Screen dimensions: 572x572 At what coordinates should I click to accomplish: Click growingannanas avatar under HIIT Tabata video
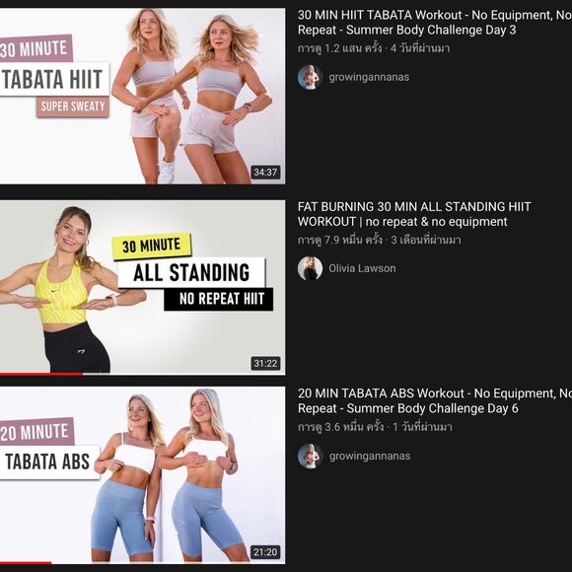tap(310, 77)
